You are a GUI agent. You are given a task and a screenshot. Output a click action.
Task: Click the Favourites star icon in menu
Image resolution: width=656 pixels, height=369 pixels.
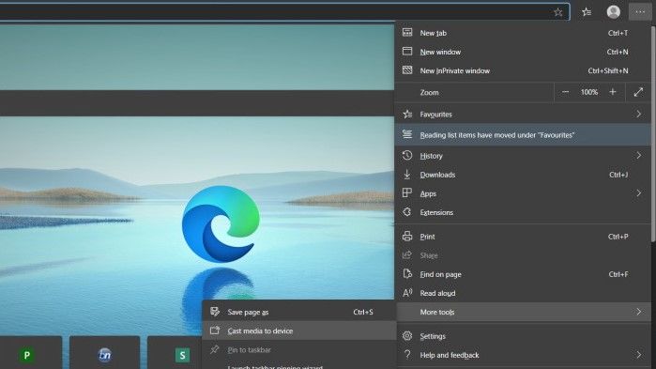[x=407, y=114]
